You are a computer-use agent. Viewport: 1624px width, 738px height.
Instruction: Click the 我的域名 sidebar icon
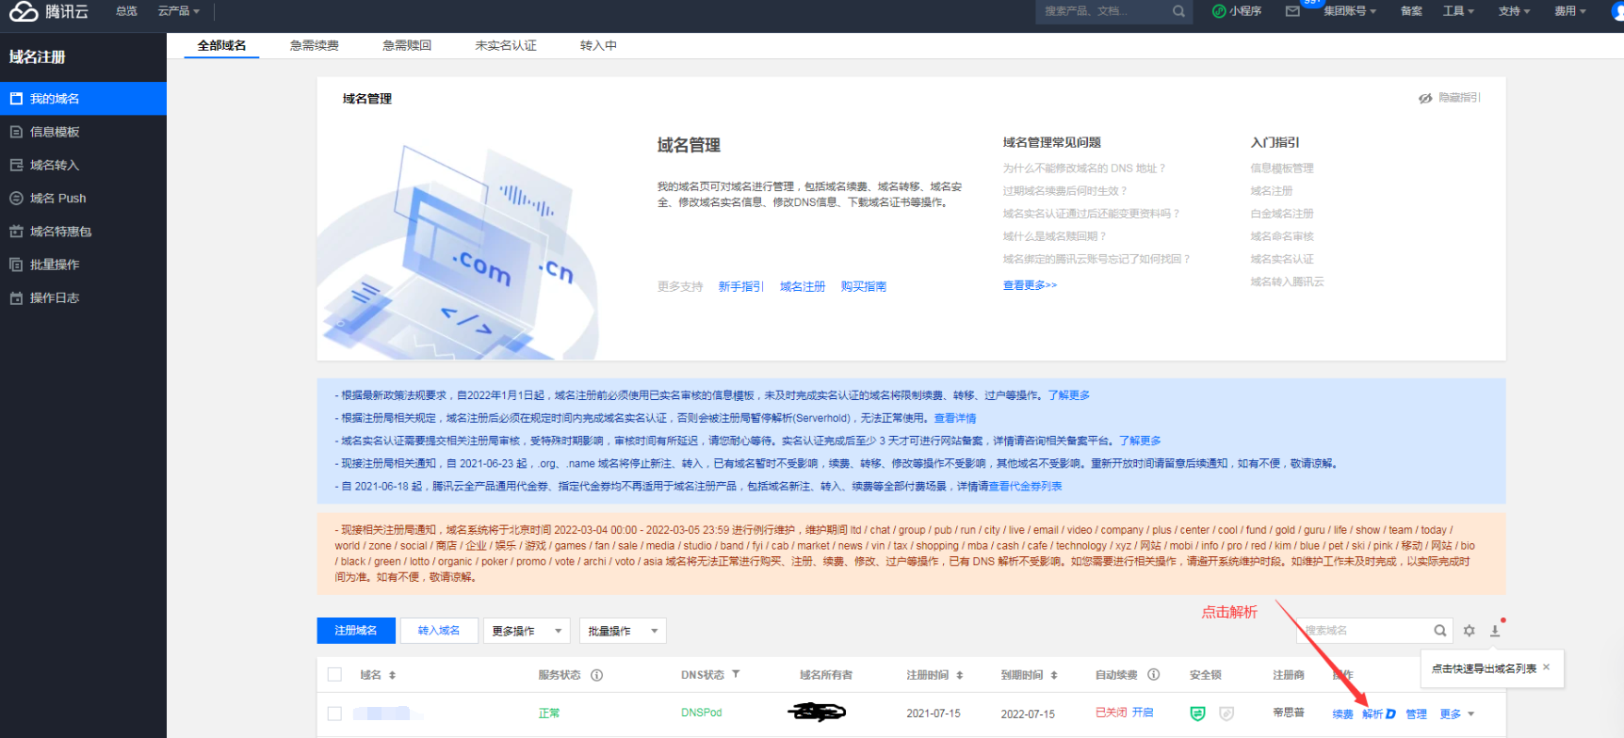click(16, 98)
